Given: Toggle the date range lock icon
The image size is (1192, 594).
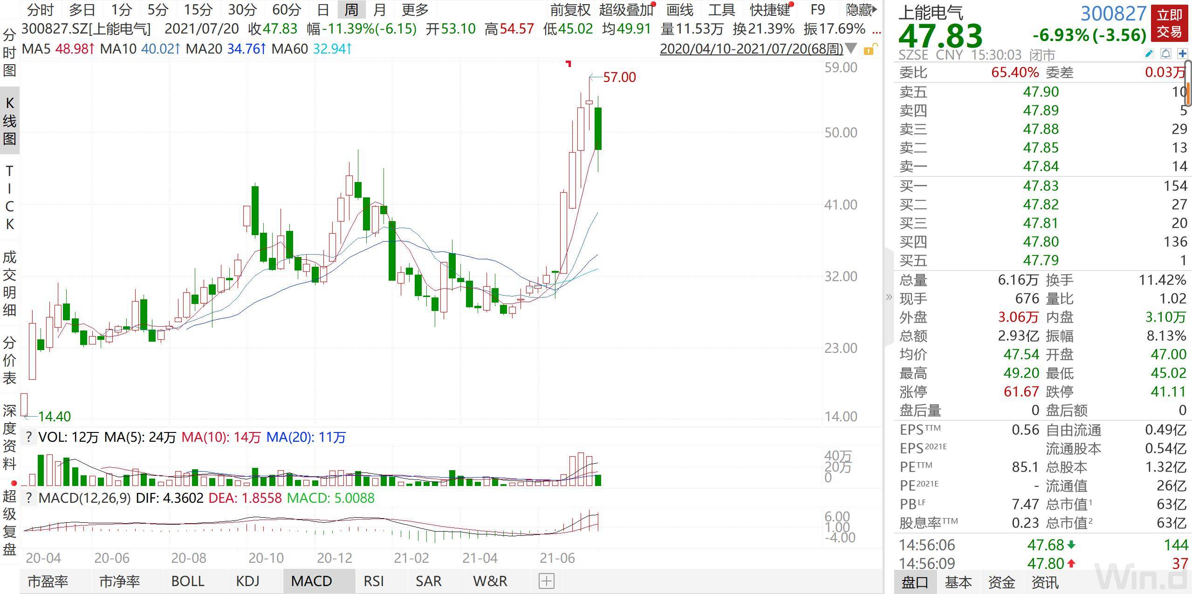Looking at the screenshot, I should [870, 49].
